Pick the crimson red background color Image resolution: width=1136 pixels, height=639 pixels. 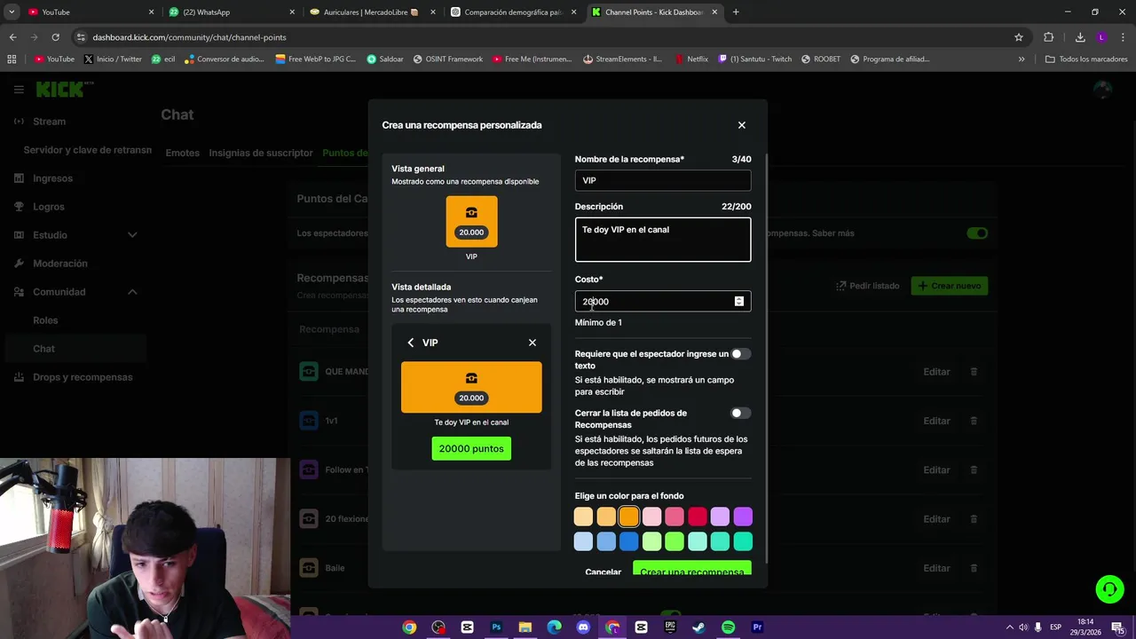click(698, 517)
